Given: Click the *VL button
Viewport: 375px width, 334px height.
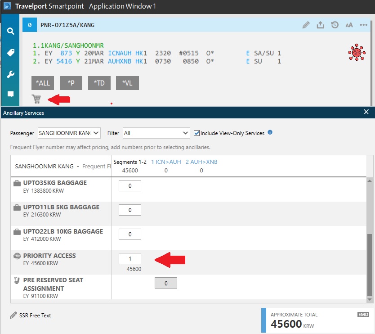Looking at the screenshot, I should [127, 83].
